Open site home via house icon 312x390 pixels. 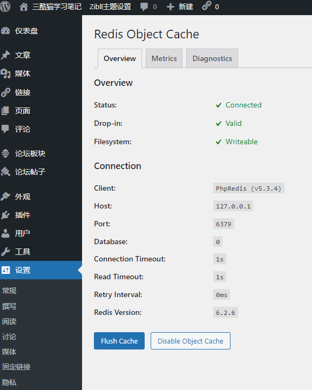(24, 6)
